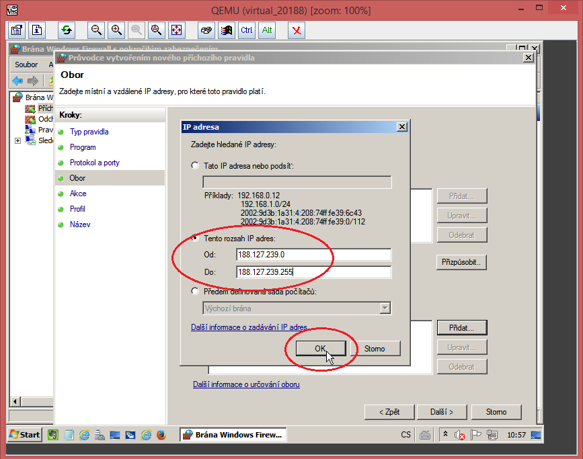The image size is (583, 459).
Task: Open 'Další informace o zadávání IP adres' link
Action: pyautogui.click(x=249, y=327)
